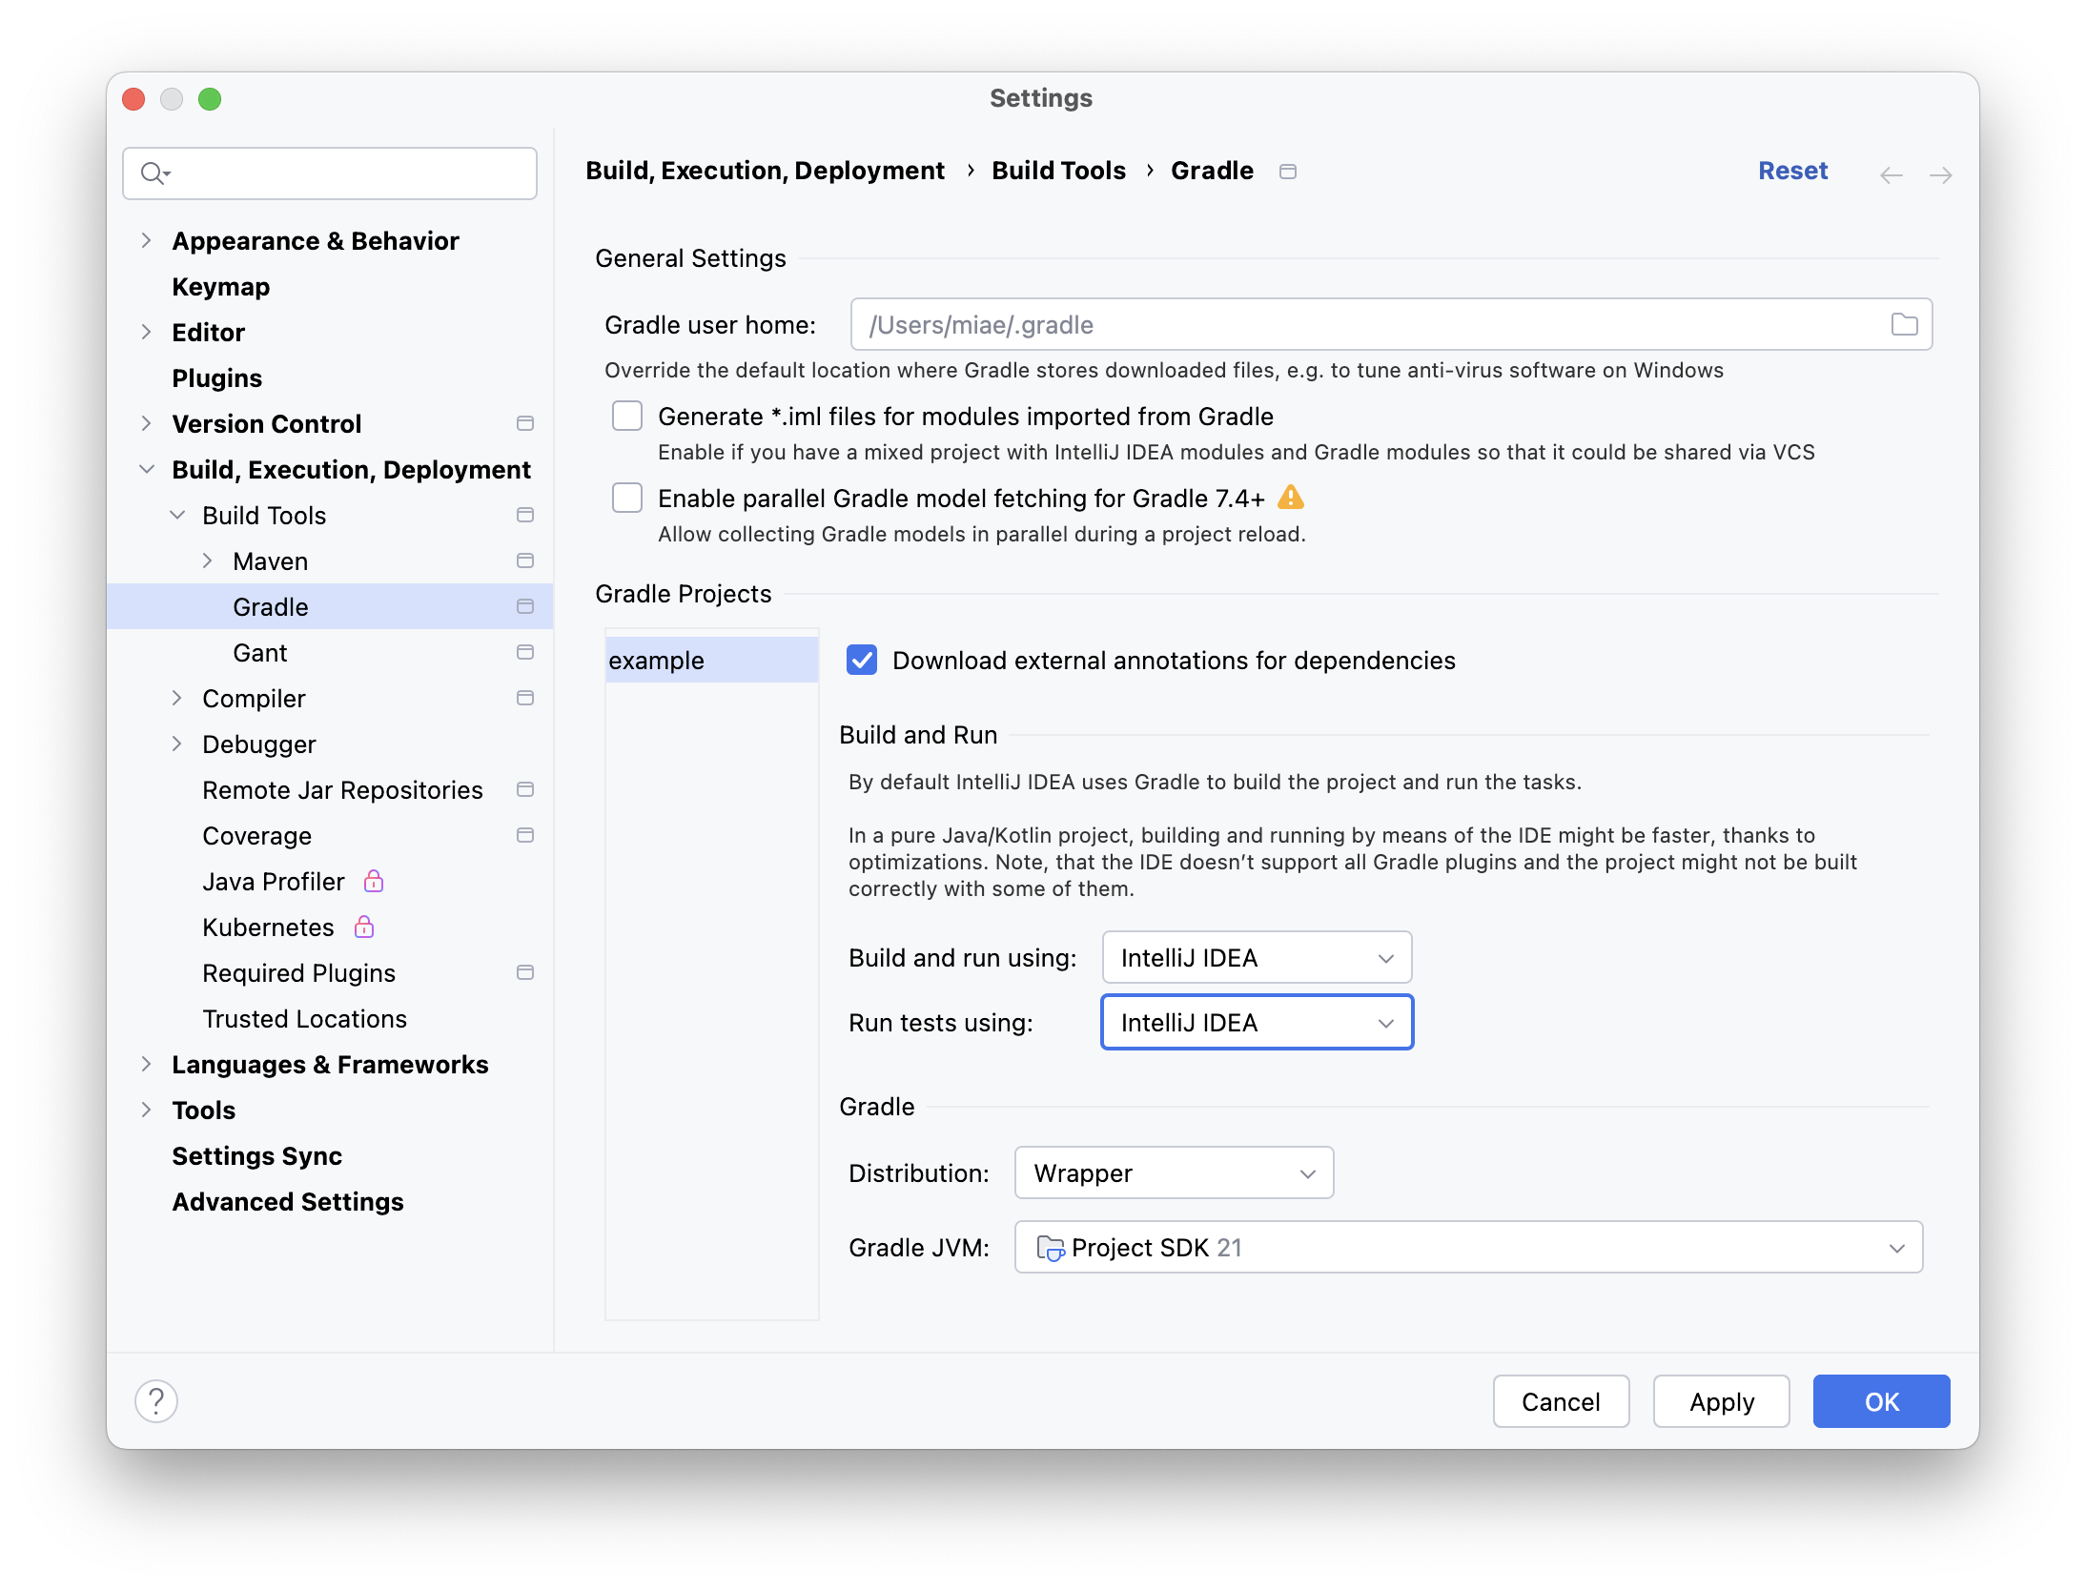Click the search magnifier icon in settings search
Image resolution: width=2086 pixels, height=1590 pixels.
pyautogui.click(x=153, y=173)
